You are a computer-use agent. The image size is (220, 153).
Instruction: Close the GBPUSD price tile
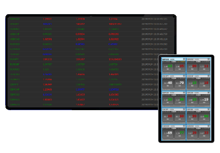184,59
